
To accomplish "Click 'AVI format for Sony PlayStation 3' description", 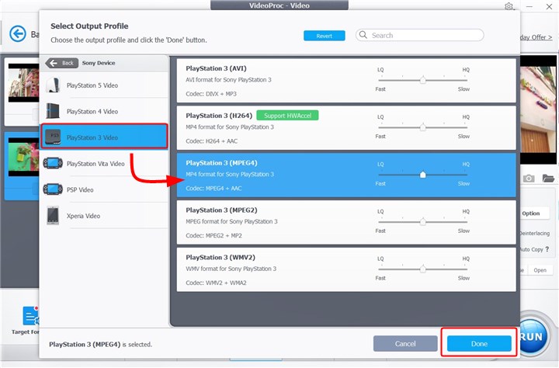I will tap(228, 80).
